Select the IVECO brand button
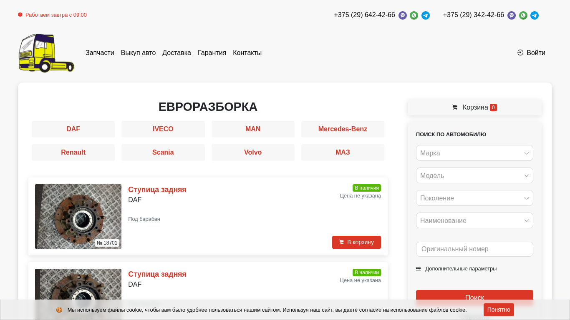This screenshot has height=320, width=570. [x=163, y=129]
